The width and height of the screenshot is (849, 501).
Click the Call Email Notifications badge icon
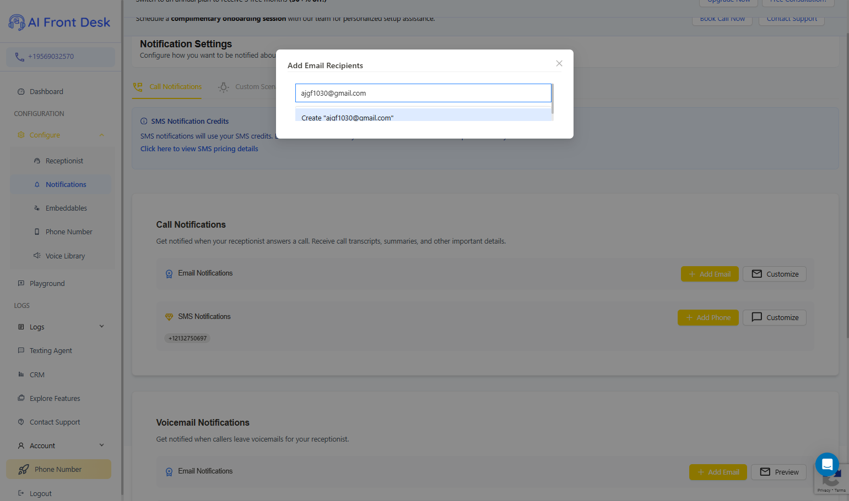pyautogui.click(x=169, y=274)
